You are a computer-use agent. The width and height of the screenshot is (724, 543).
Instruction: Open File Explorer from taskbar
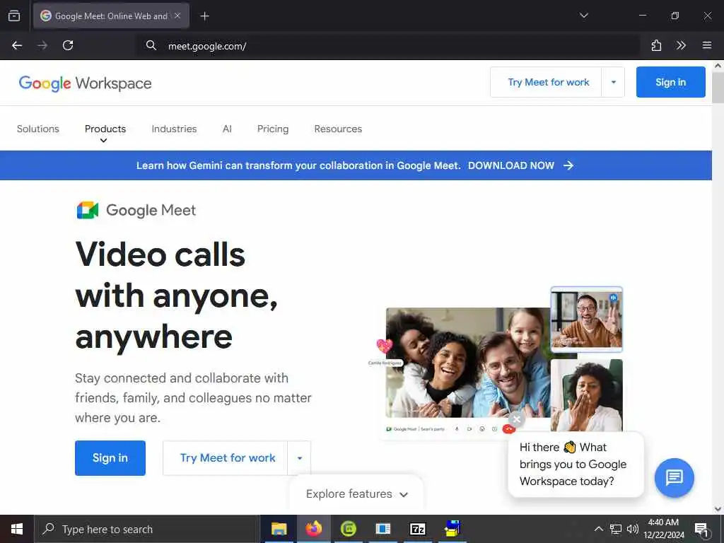pos(279,529)
